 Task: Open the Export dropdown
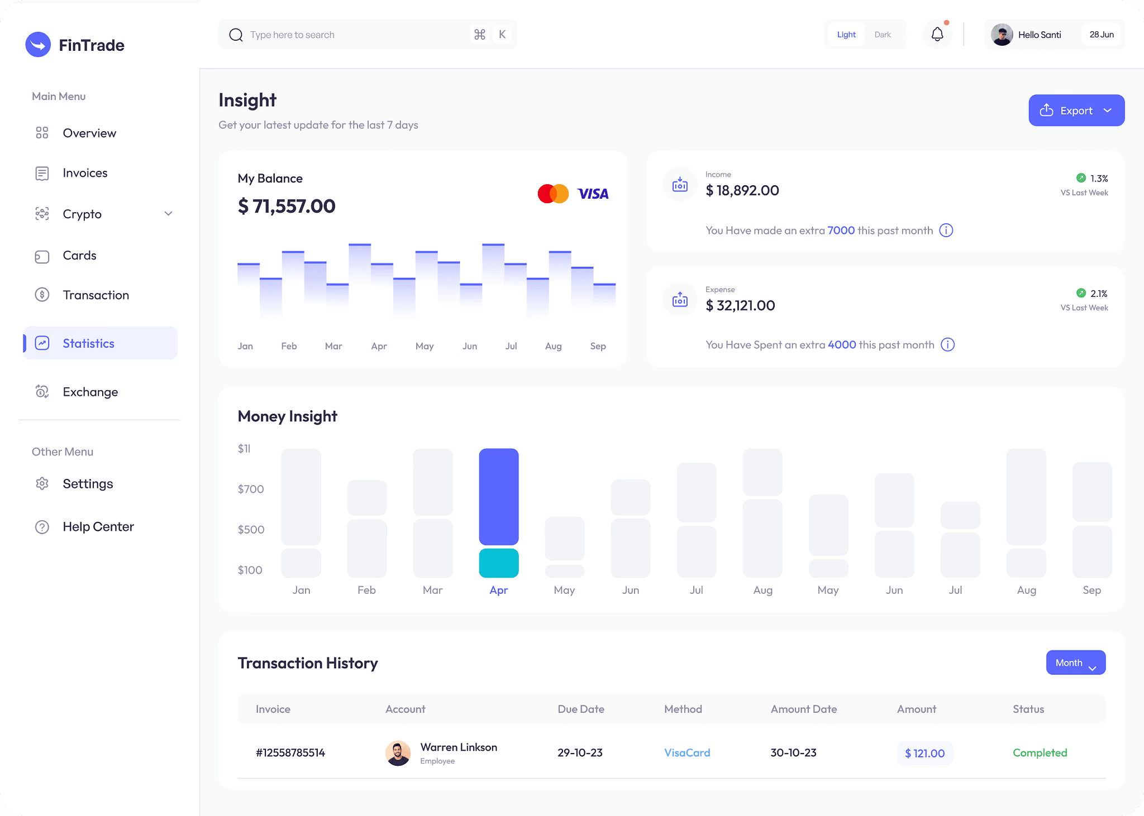click(1076, 111)
